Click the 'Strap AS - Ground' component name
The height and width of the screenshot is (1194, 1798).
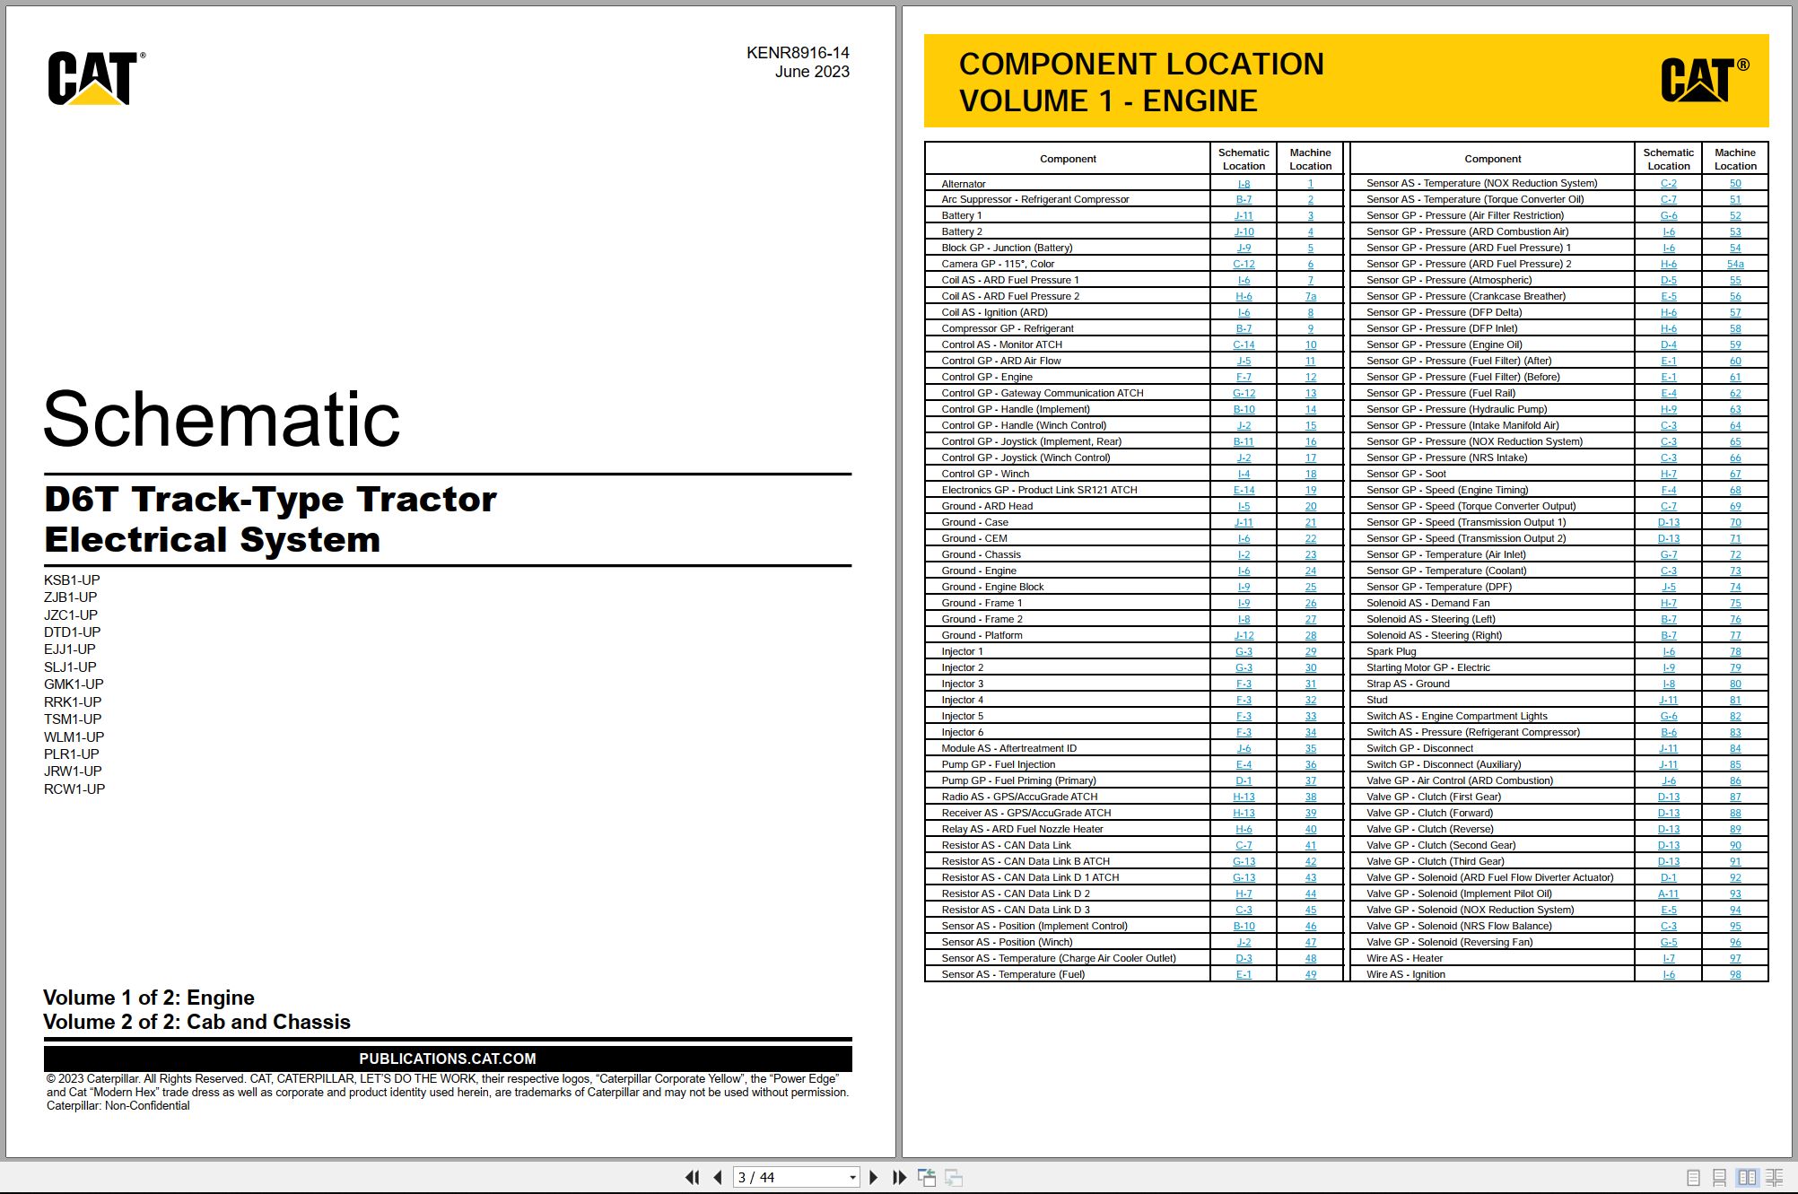tap(1408, 684)
